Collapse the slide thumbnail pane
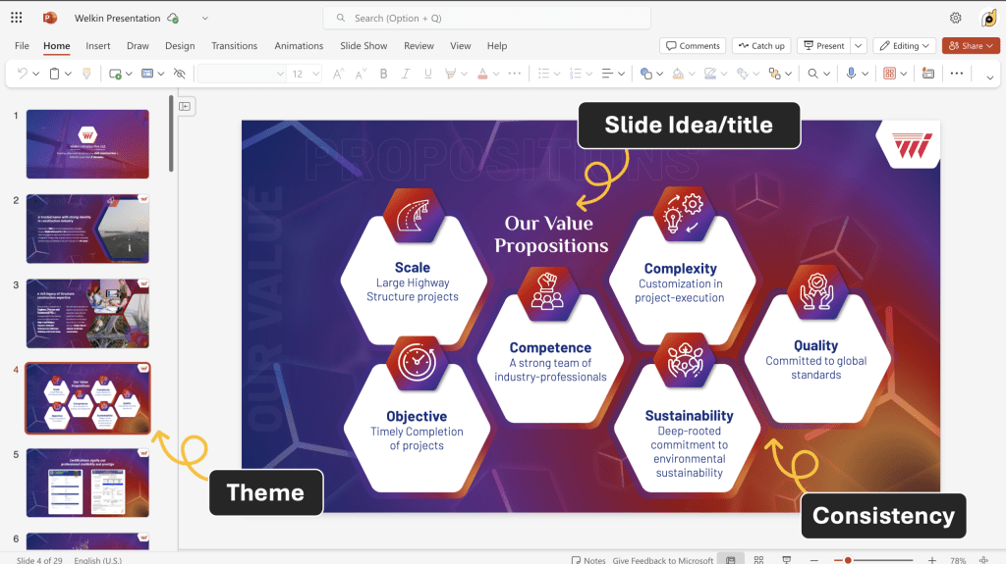This screenshot has height=564, width=1006. pos(185,106)
